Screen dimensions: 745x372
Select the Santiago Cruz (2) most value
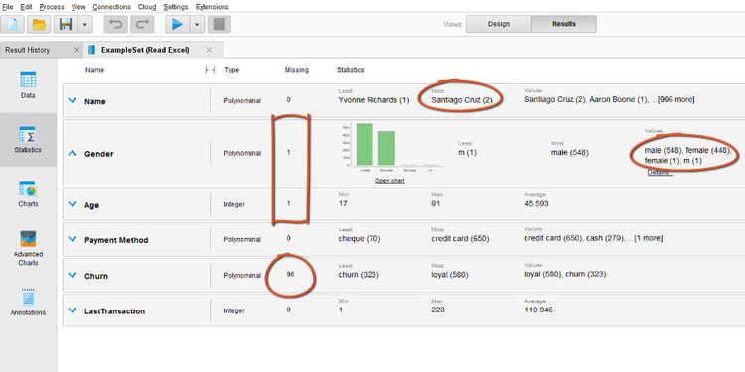461,100
